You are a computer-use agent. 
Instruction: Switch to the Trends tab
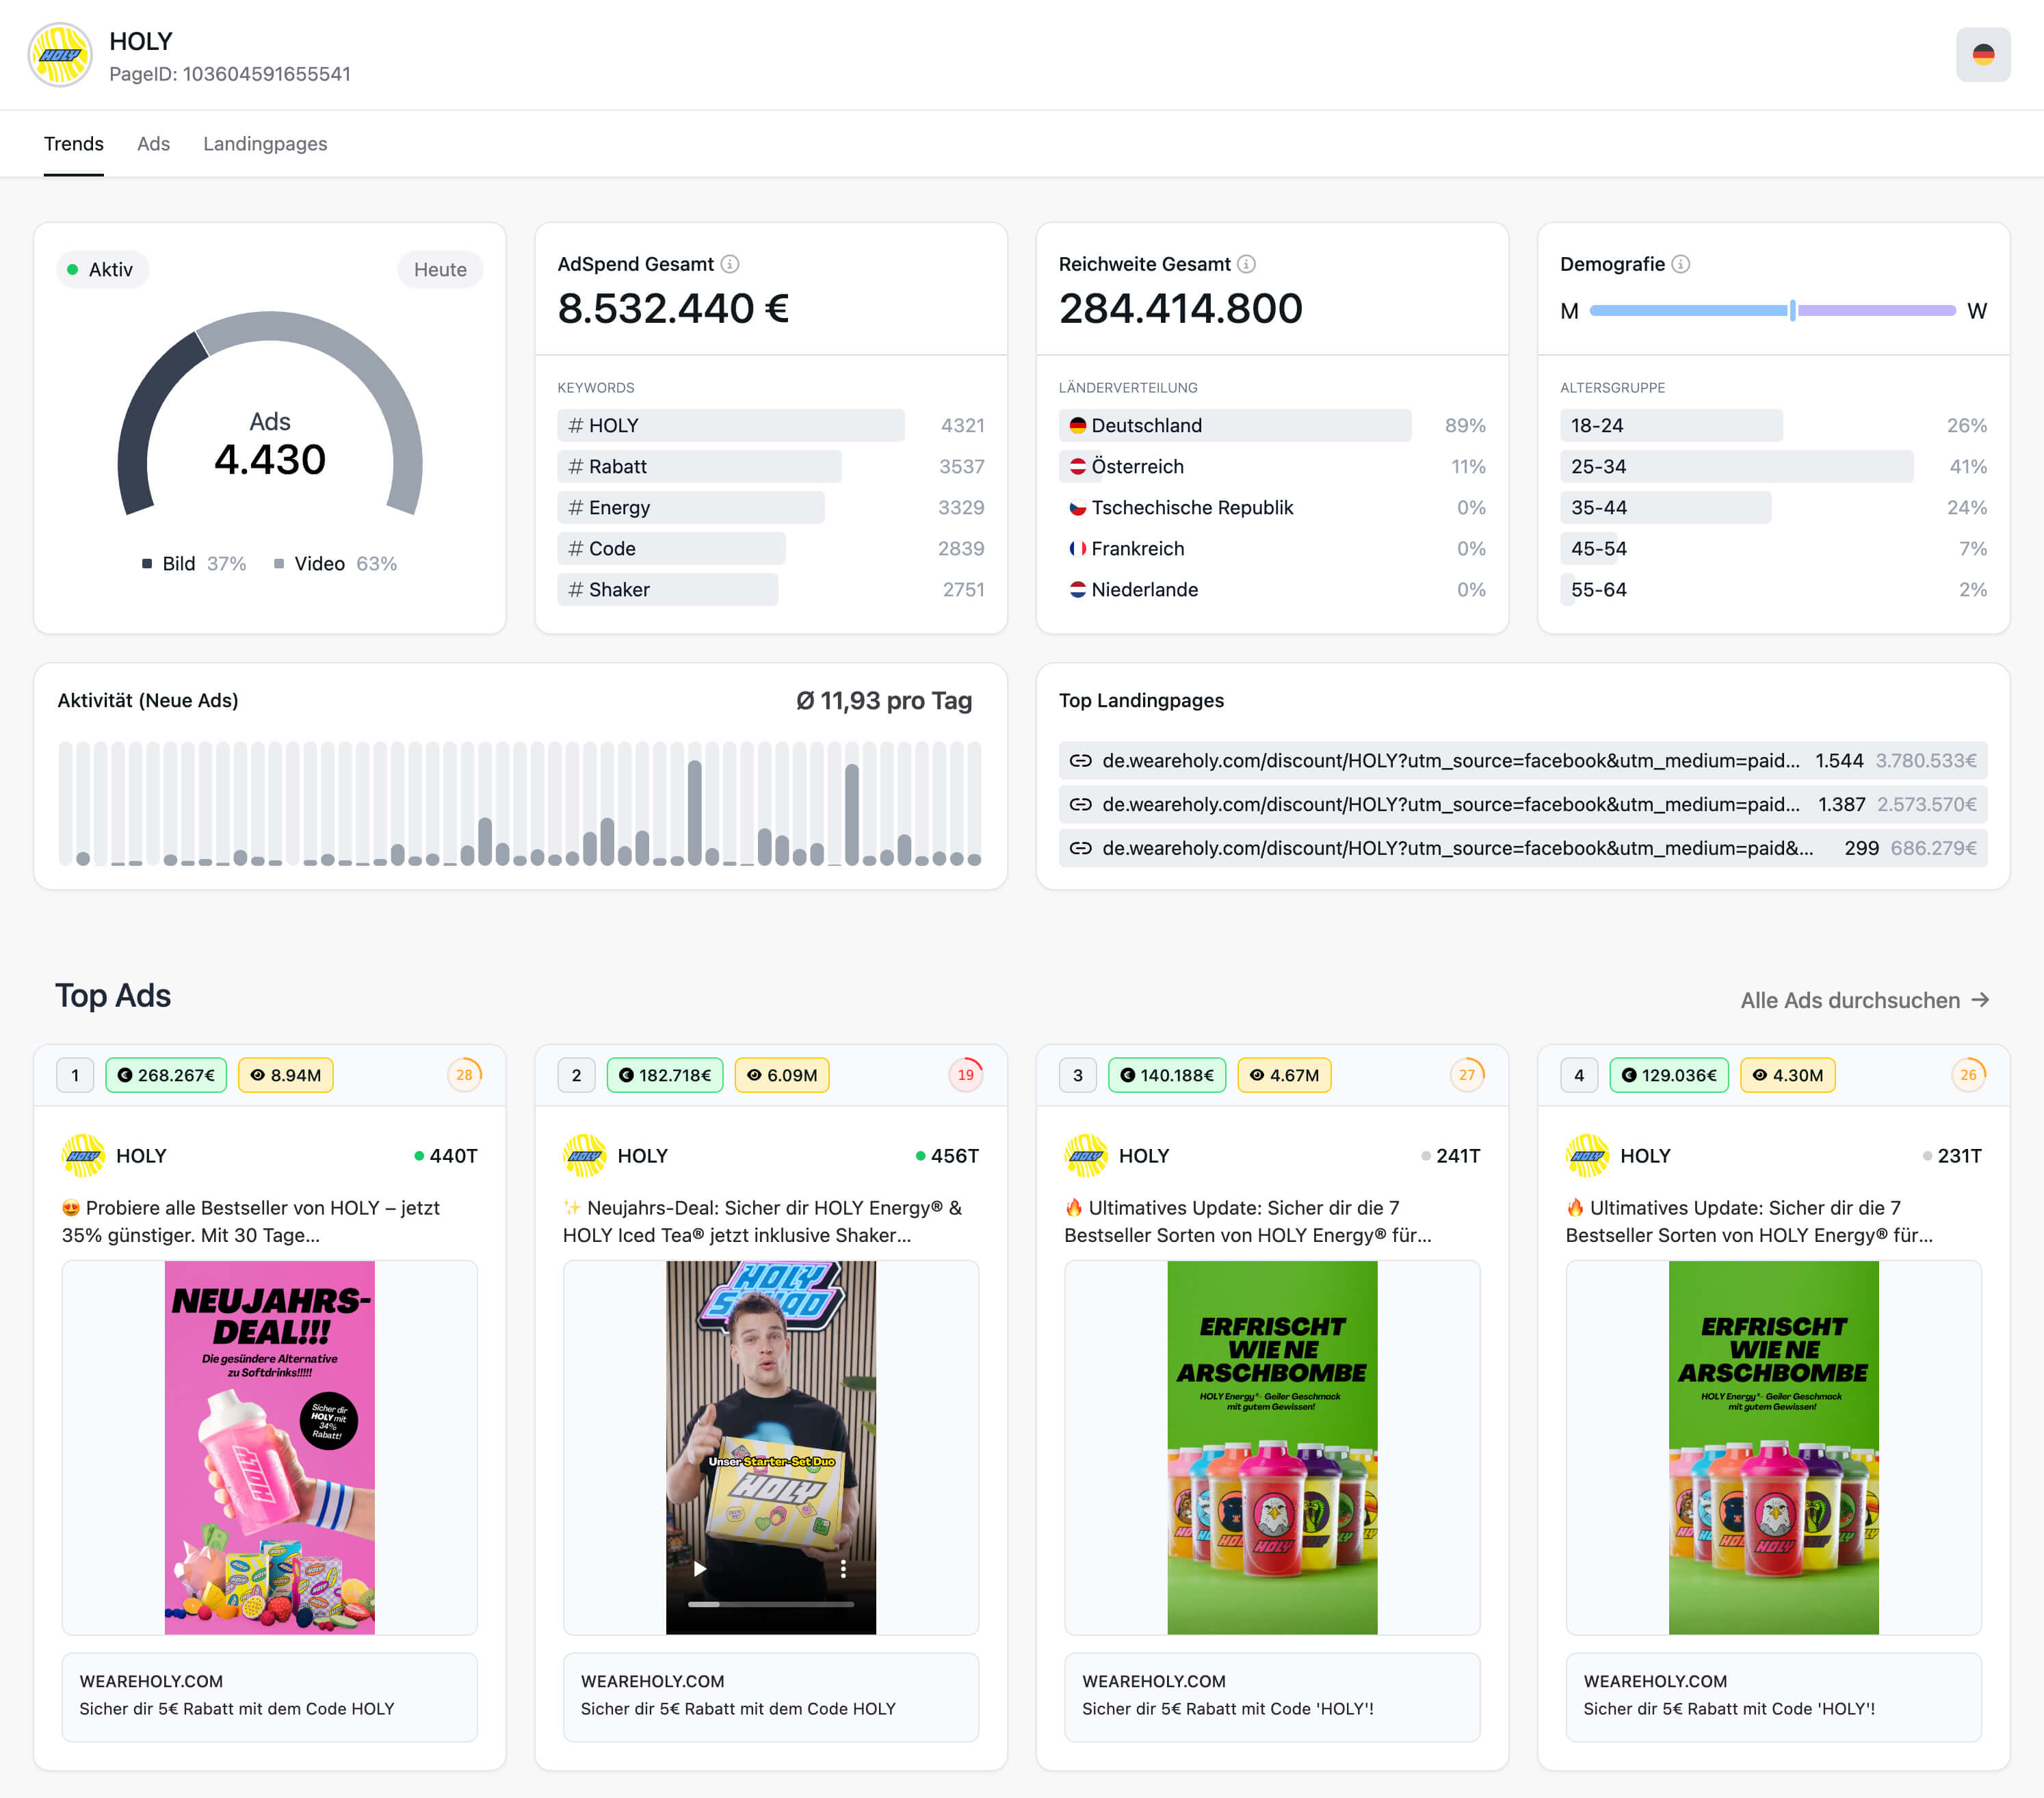pos(74,144)
